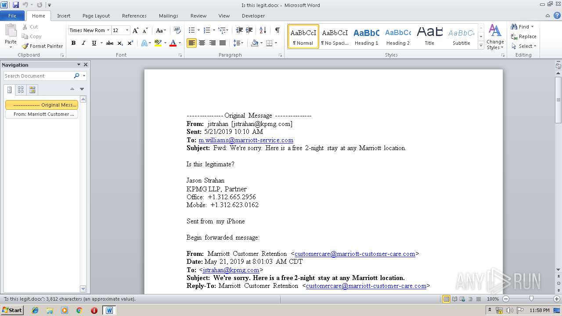Open the Font dialog launcher
The width and height of the screenshot is (562, 316).
click(180, 55)
